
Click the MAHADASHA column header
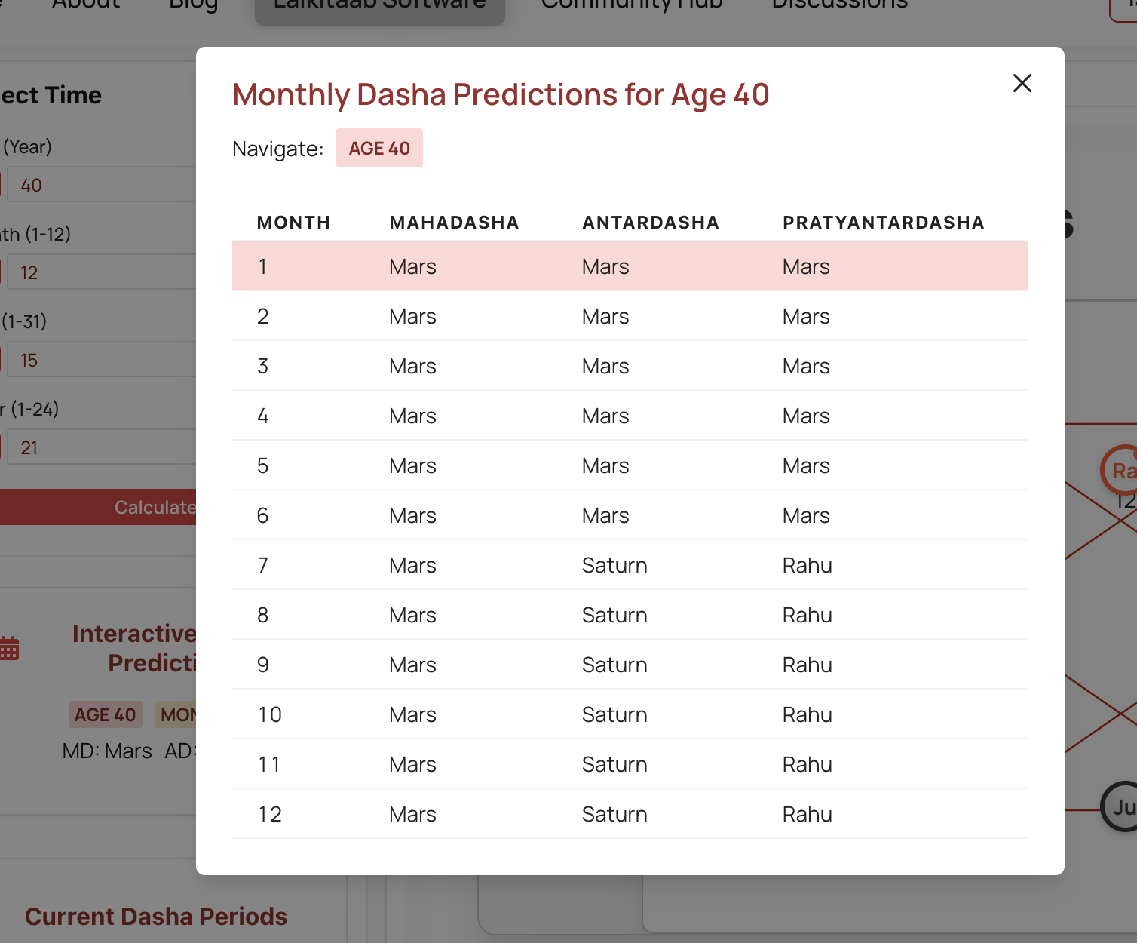(454, 223)
